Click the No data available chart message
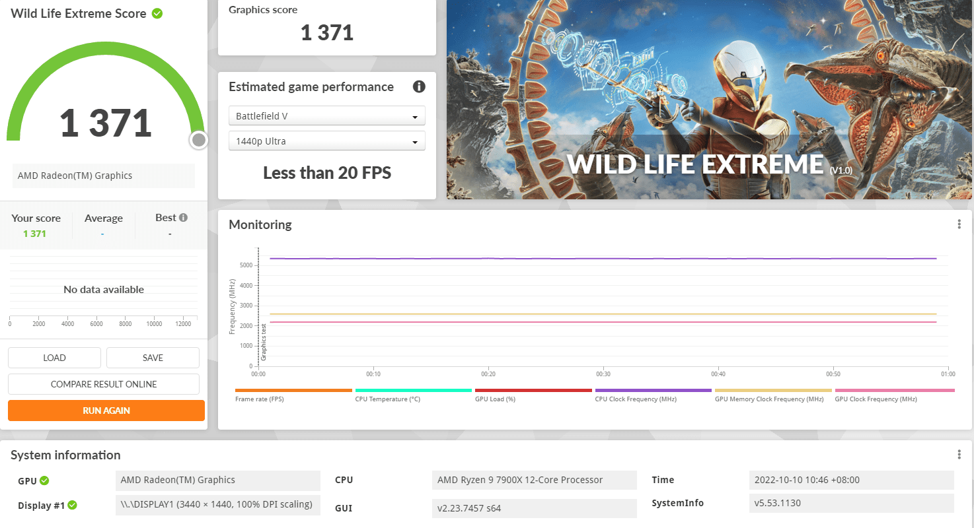The image size is (974, 528). 104,289
